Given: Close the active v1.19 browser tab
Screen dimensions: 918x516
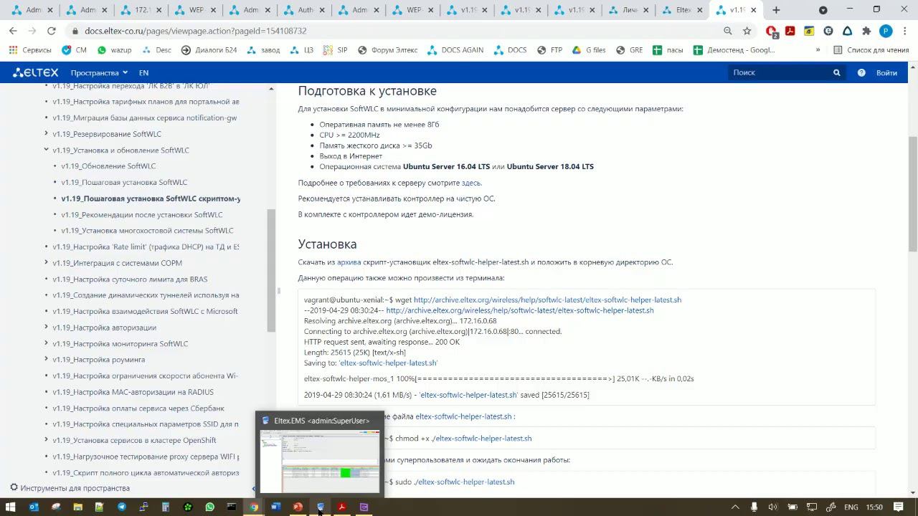Looking at the screenshot, I should [753, 10].
